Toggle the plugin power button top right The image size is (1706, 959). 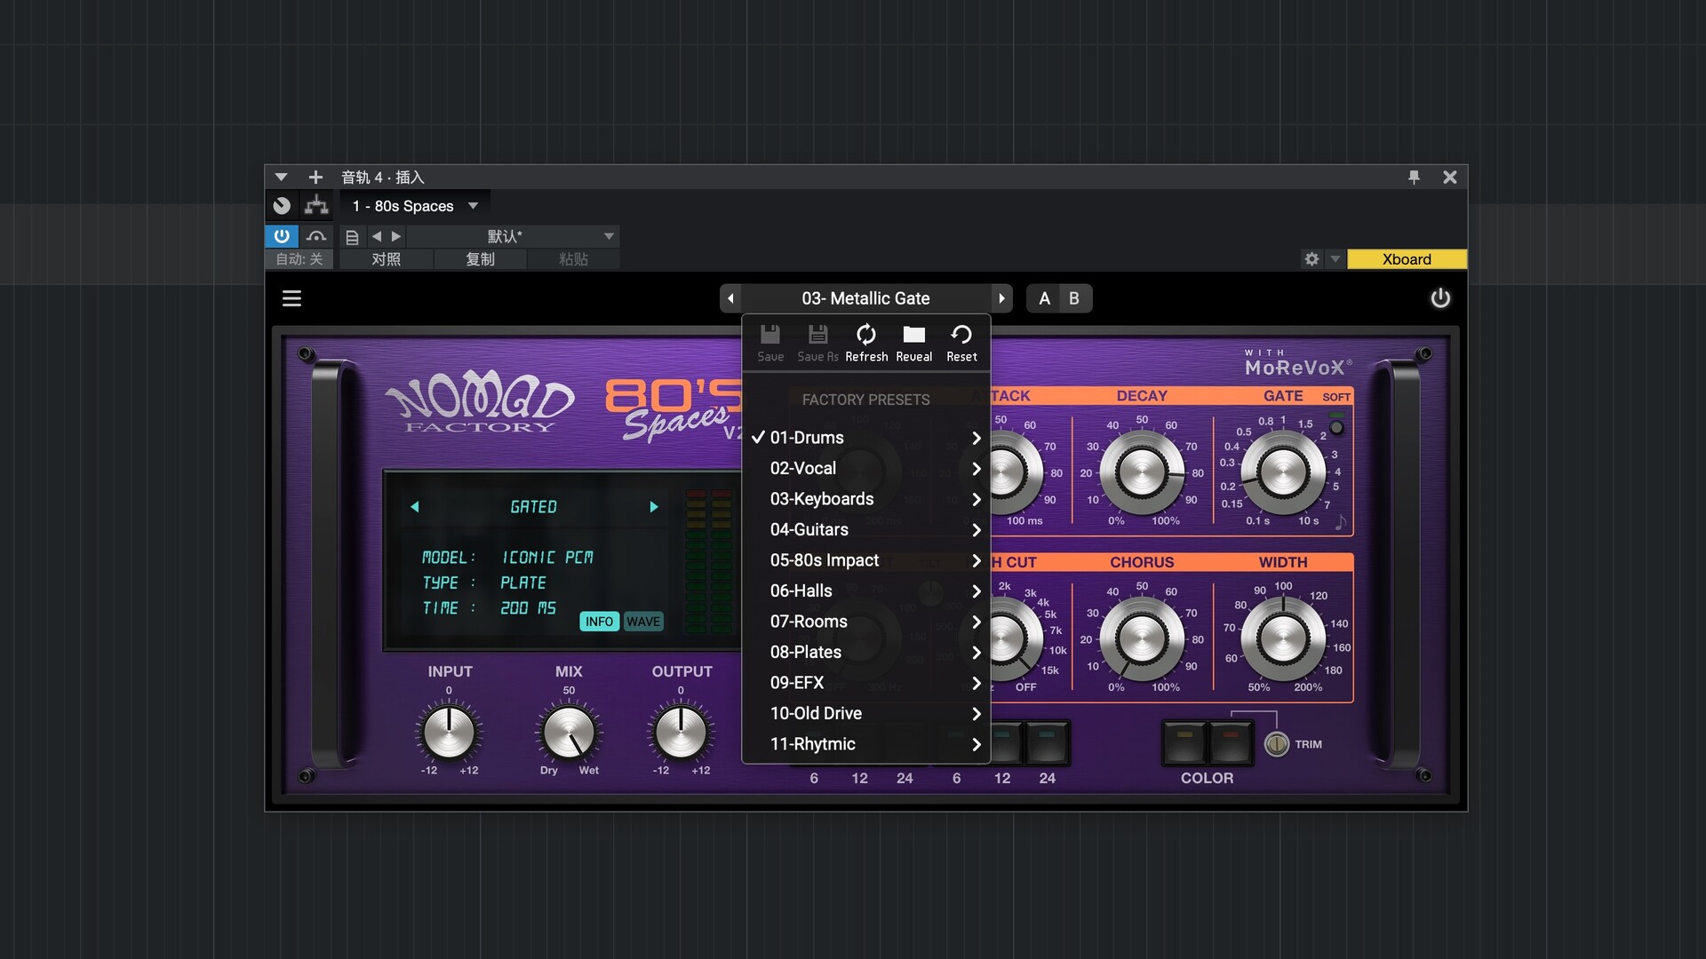[1440, 298]
